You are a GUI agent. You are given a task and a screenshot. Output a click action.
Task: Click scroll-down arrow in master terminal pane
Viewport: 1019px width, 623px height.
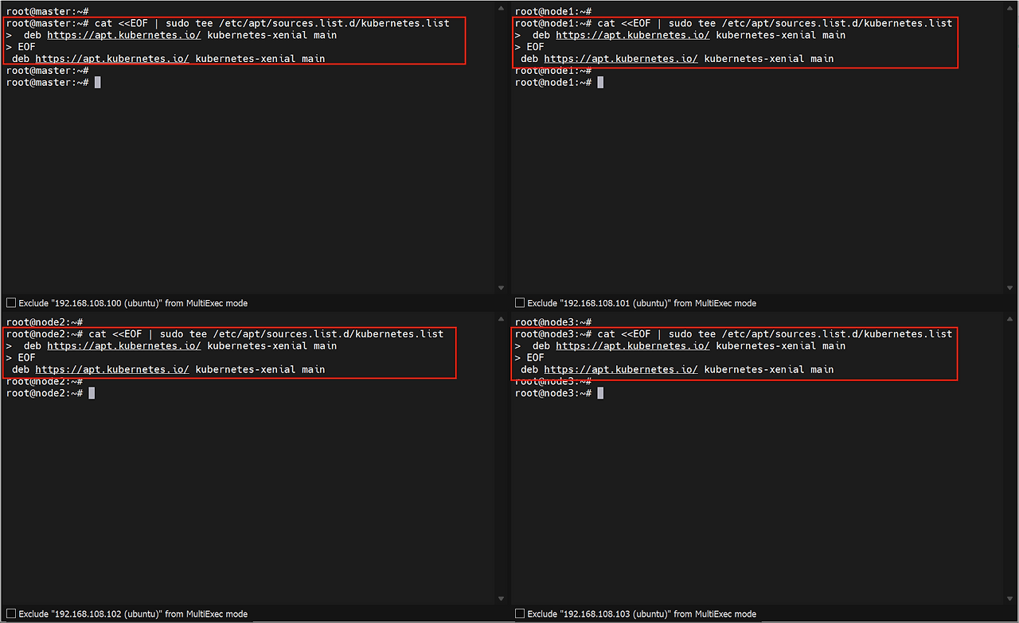501,288
